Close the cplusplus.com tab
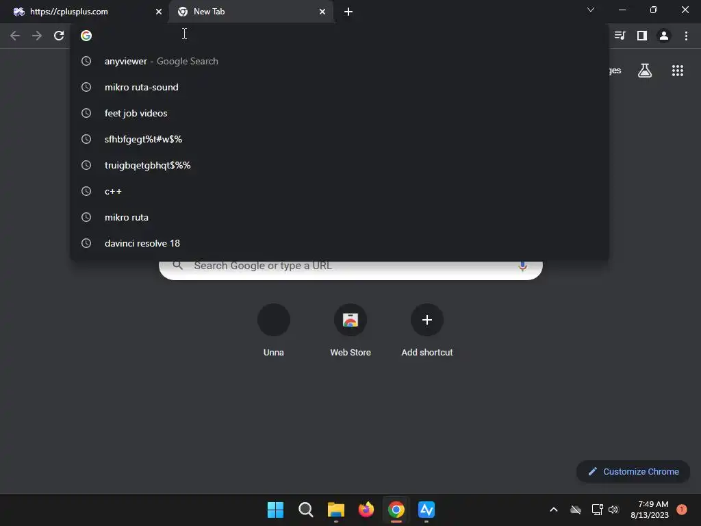The image size is (701, 526). tap(159, 12)
